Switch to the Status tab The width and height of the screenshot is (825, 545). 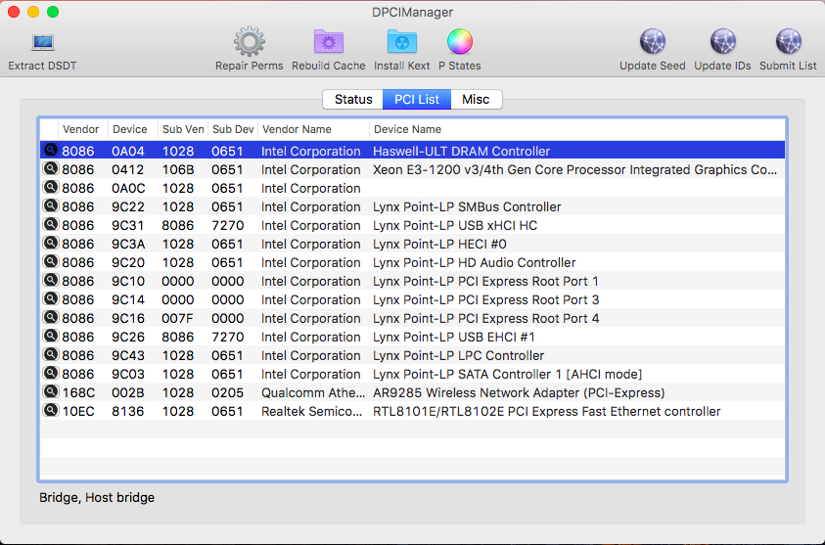pos(353,99)
